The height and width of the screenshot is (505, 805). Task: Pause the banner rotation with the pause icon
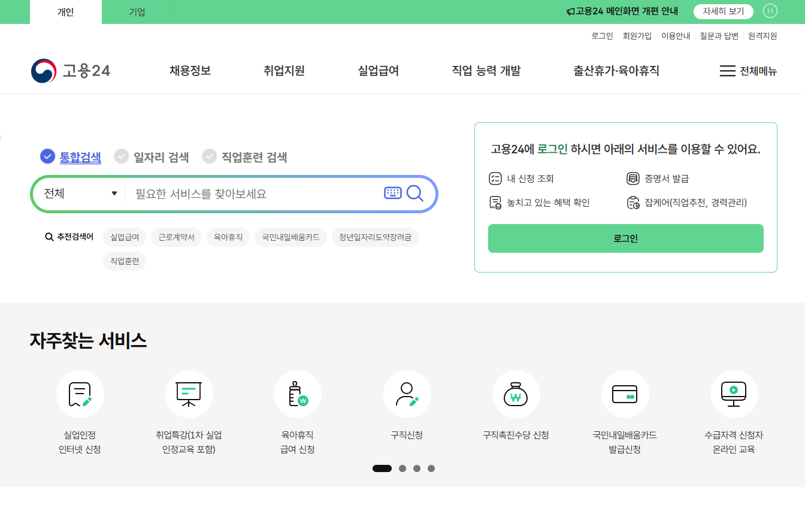[770, 11]
